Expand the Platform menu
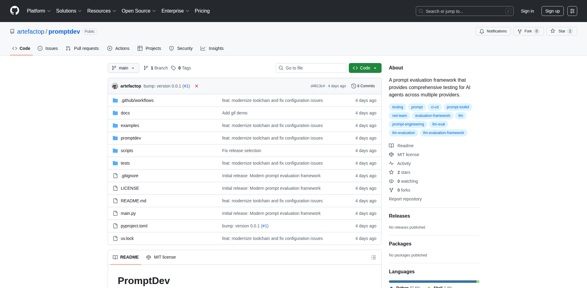587x288 pixels. tap(39, 11)
